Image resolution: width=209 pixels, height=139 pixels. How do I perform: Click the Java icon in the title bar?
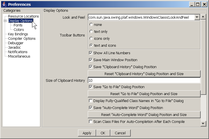click(x=4, y=4)
